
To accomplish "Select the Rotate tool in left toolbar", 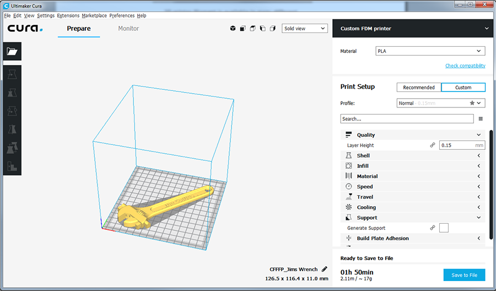I will 12,111.
